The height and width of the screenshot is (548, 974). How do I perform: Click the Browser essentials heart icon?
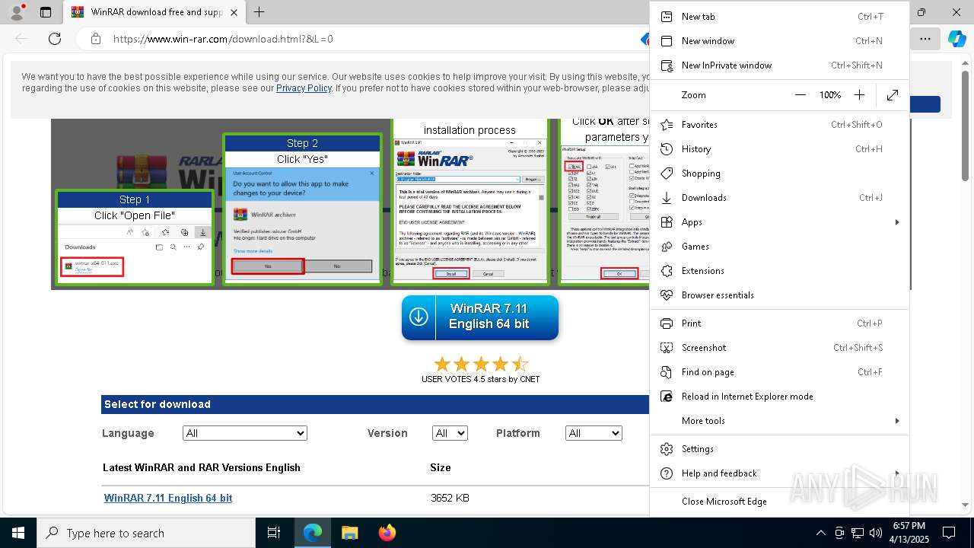[667, 295]
